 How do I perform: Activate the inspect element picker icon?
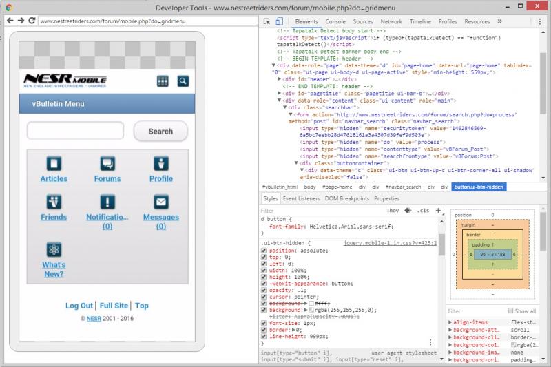[267, 21]
